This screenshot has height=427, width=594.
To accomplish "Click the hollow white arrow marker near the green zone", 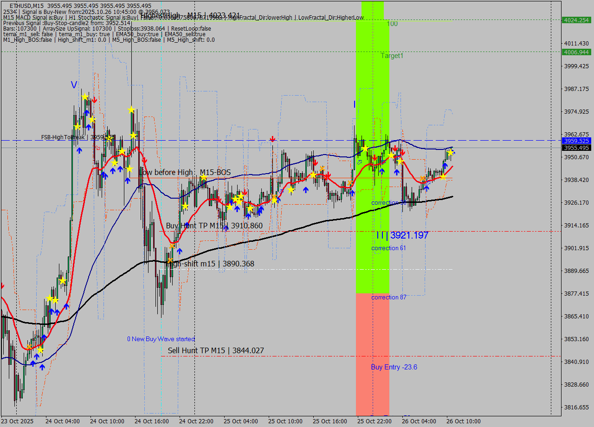I will 359,162.
